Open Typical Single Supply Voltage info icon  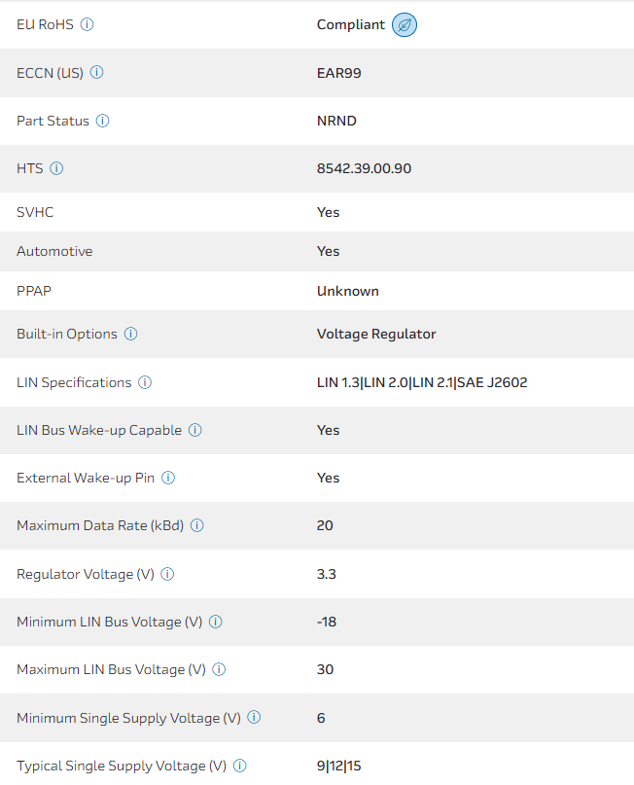(240, 767)
